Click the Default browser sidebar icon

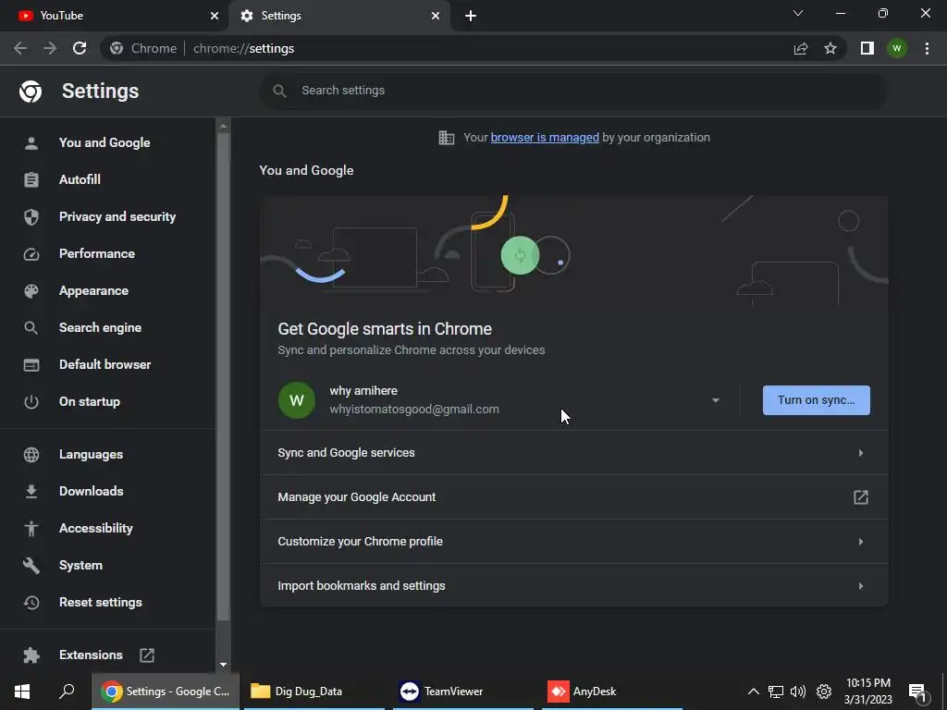point(31,364)
